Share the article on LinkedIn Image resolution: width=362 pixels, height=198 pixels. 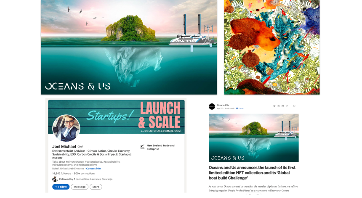coord(282,106)
